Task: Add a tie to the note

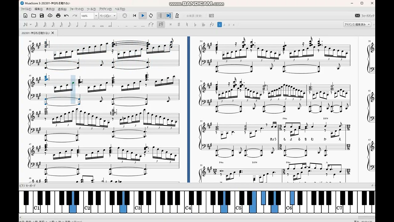Action: coord(151,25)
